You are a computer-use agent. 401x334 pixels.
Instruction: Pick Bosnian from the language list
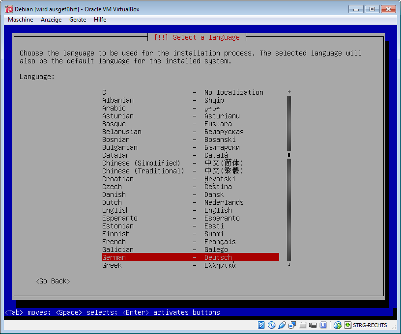[x=191, y=139]
